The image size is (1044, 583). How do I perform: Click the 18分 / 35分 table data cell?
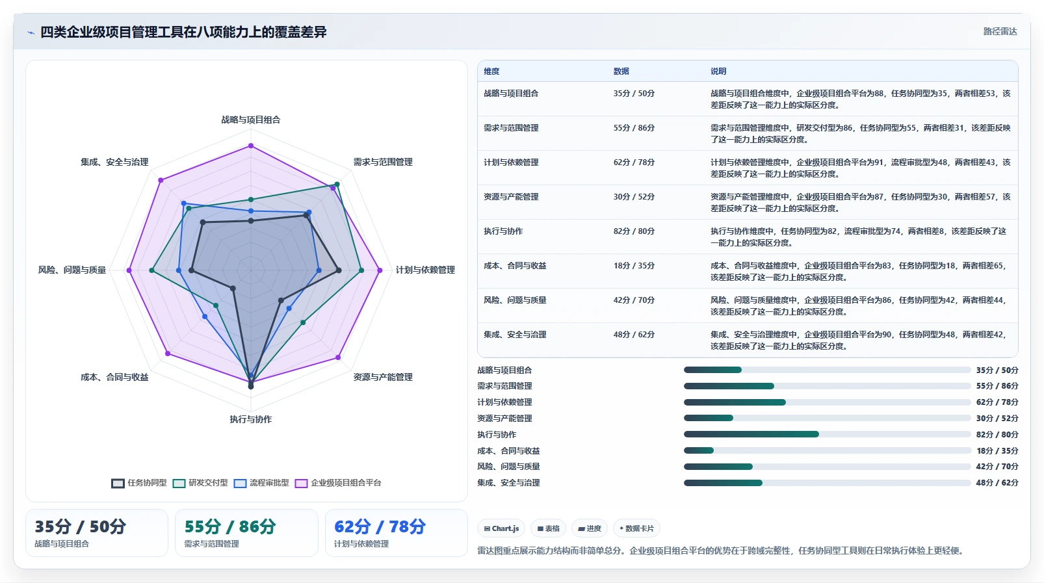pos(634,266)
